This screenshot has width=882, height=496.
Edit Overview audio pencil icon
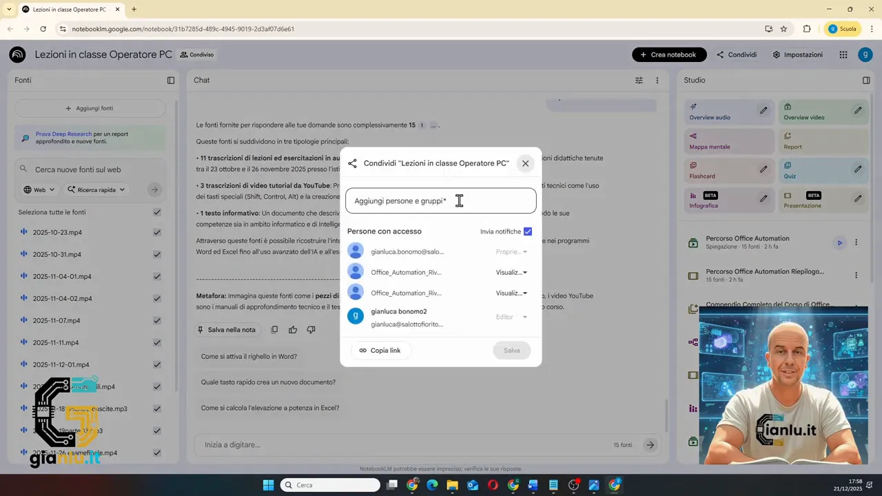coord(763,110)
